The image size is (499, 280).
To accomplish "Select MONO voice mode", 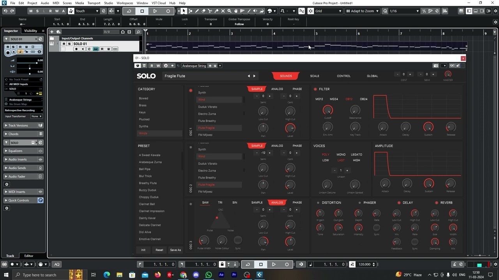I will (341, 154).
